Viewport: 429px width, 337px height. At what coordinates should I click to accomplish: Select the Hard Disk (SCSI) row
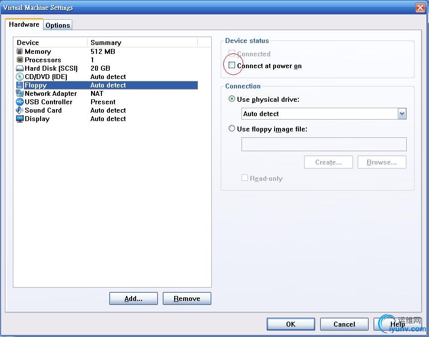tap(107, 68)
